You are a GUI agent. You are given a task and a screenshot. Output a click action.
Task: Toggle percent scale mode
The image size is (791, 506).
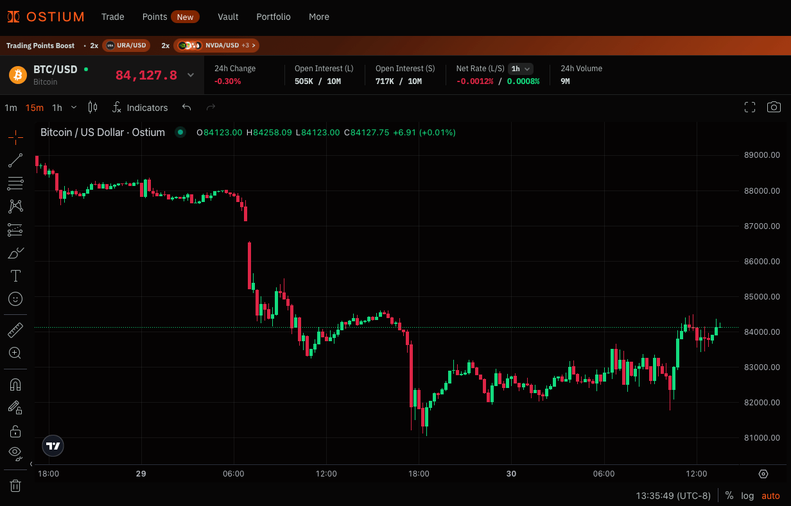pos(729,496)
